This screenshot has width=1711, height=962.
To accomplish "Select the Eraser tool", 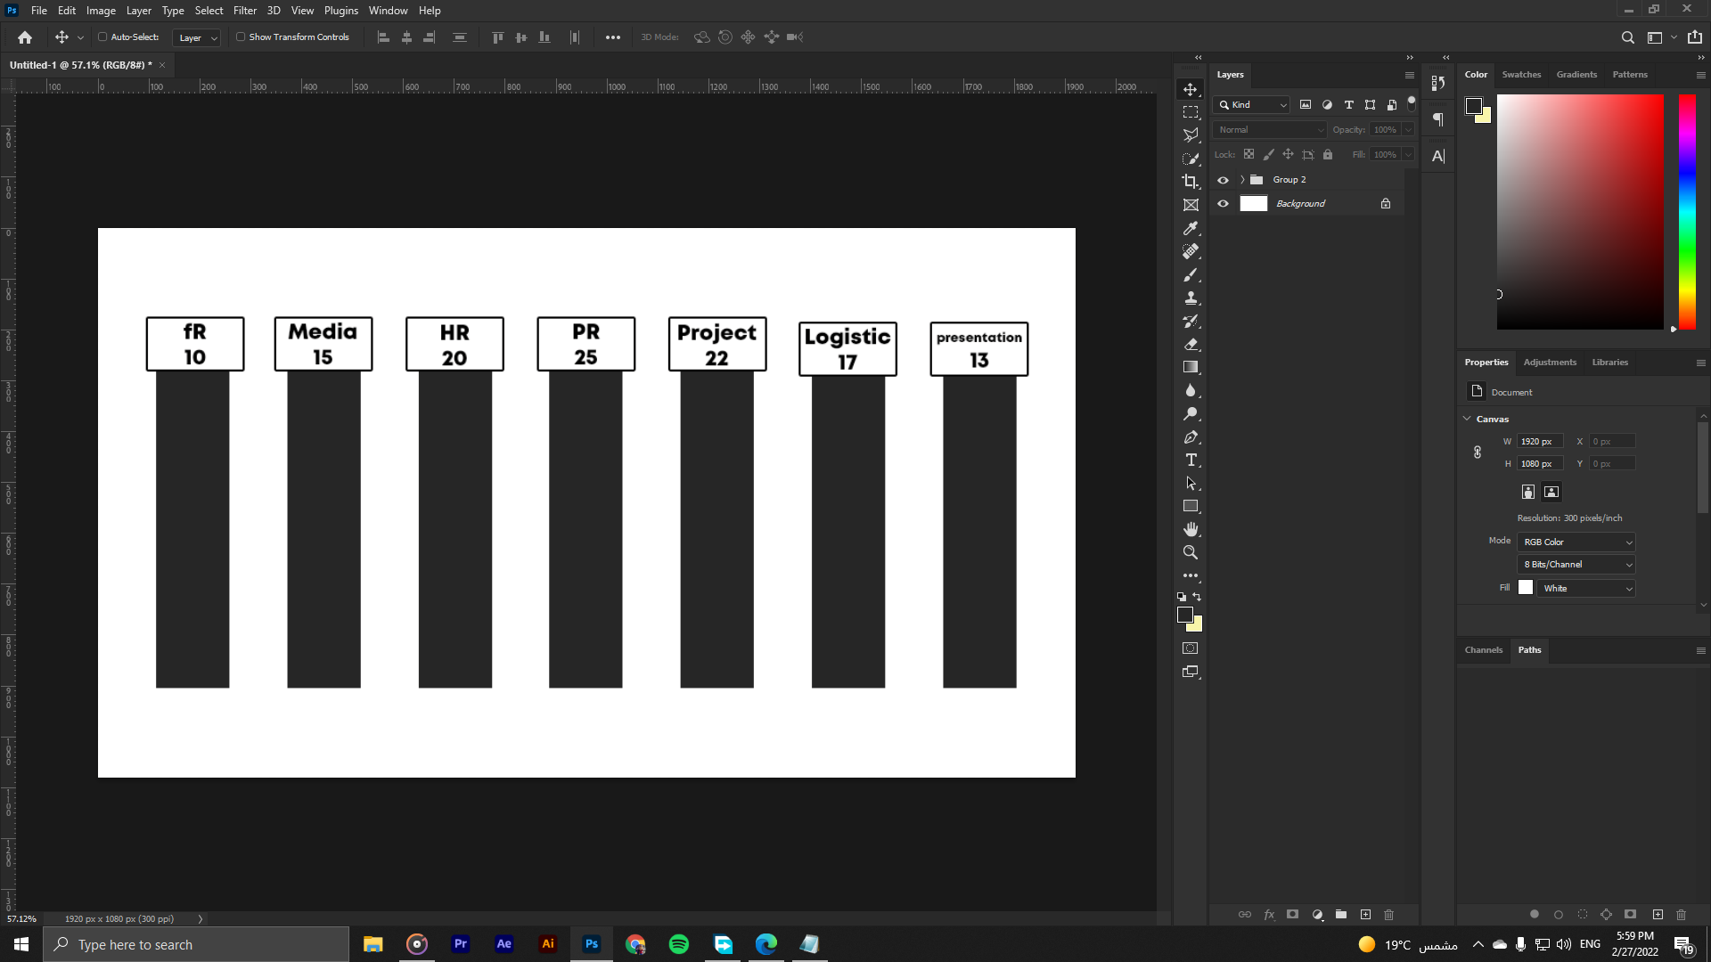I will click(1191, 344).
